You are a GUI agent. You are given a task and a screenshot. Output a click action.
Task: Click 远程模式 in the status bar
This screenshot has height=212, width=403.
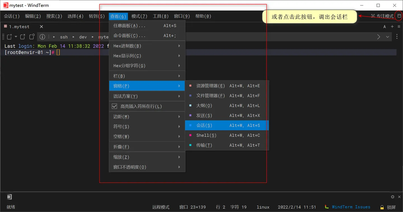(x=161, y=207)
